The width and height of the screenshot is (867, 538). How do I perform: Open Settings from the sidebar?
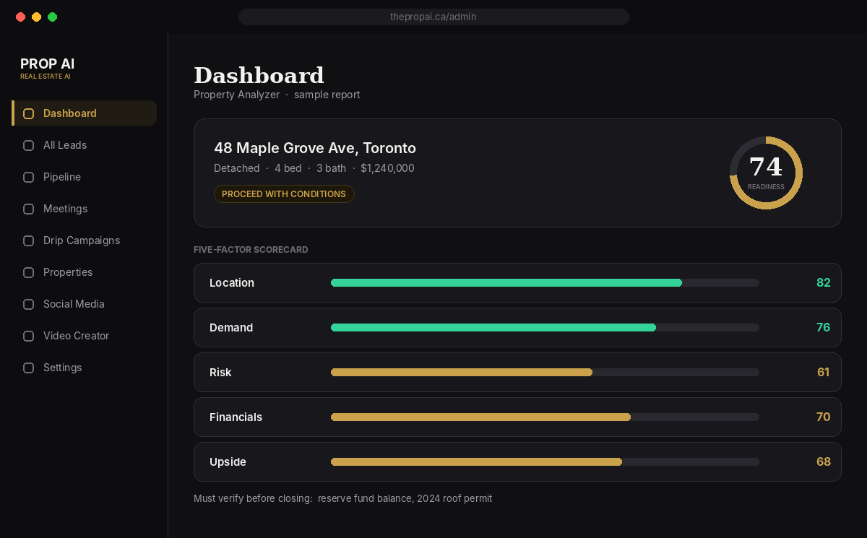62,368
